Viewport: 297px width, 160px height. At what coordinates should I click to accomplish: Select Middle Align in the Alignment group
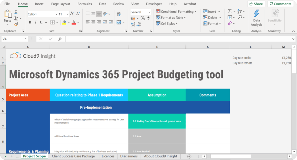[93, 14]
